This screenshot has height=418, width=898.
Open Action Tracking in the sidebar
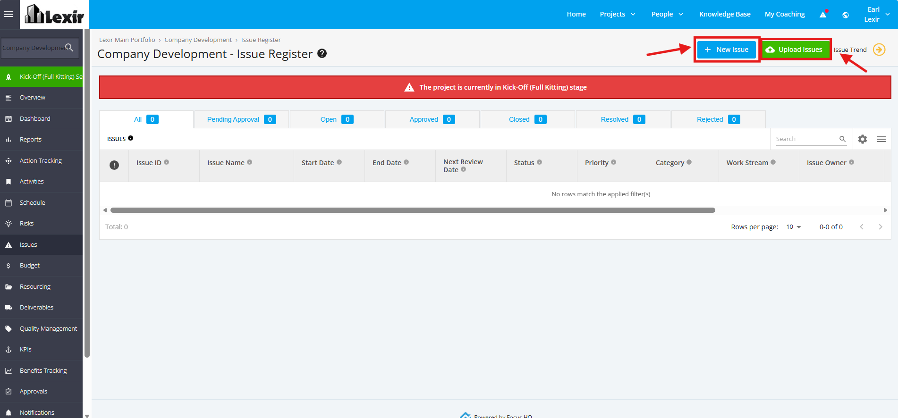42,160
